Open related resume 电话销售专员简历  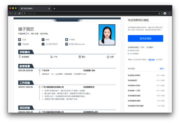[134, 85]
